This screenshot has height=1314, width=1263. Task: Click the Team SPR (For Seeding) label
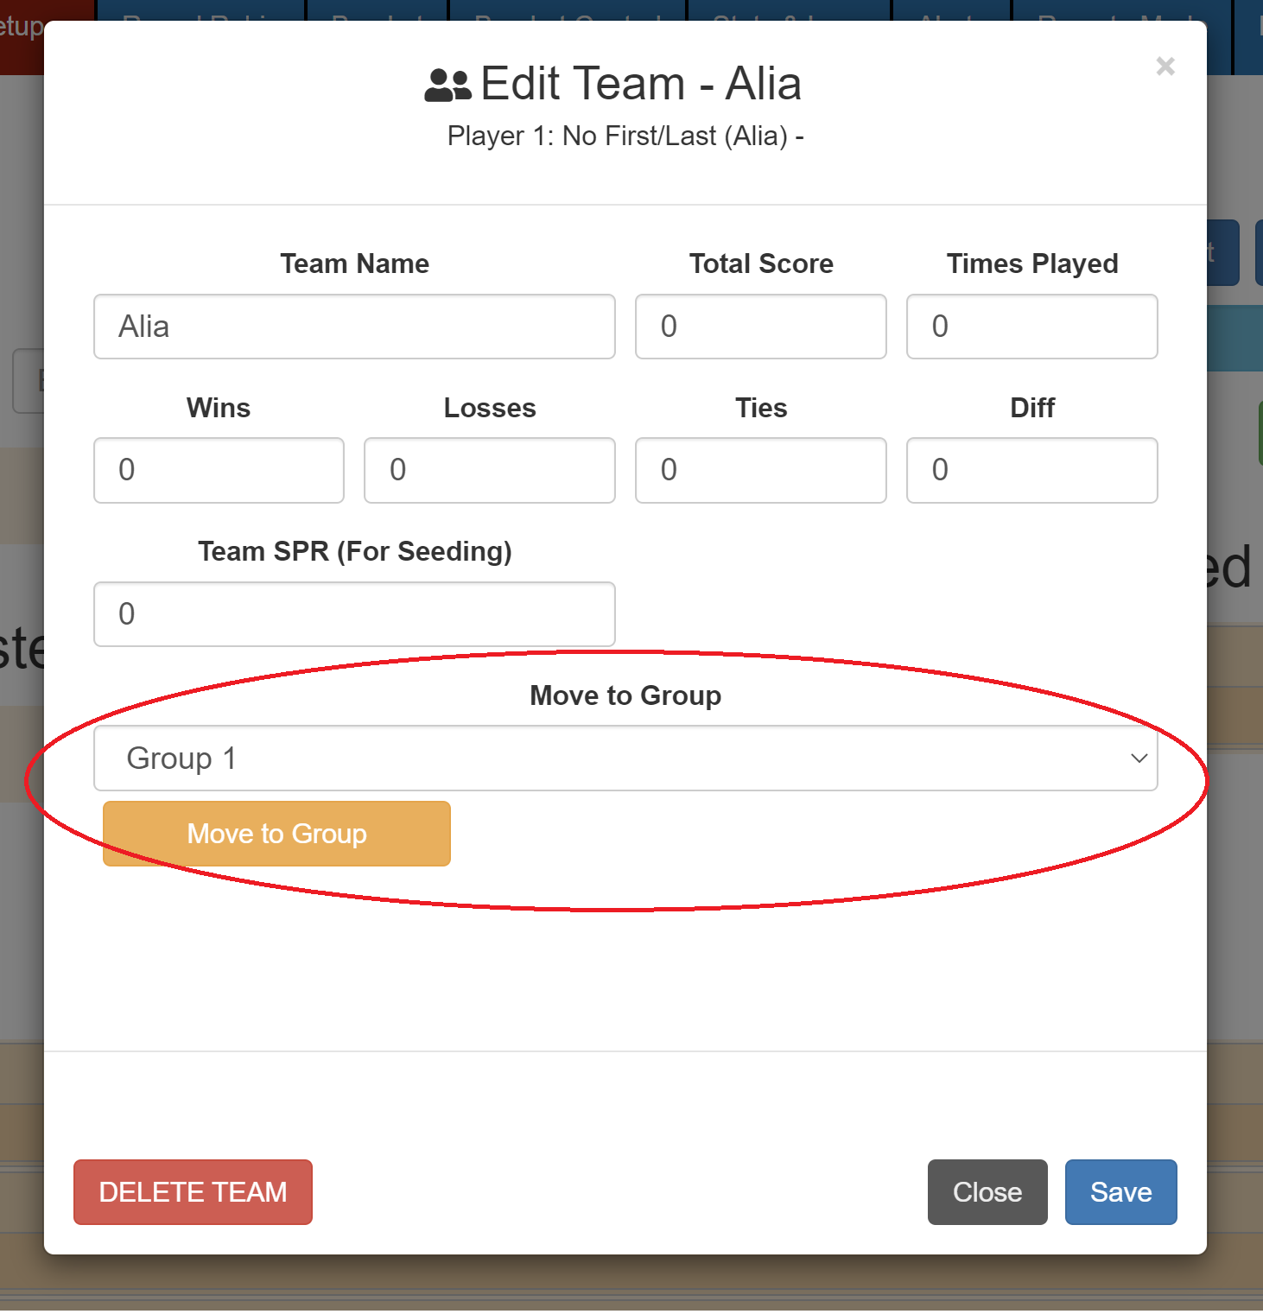click(354, 551)
